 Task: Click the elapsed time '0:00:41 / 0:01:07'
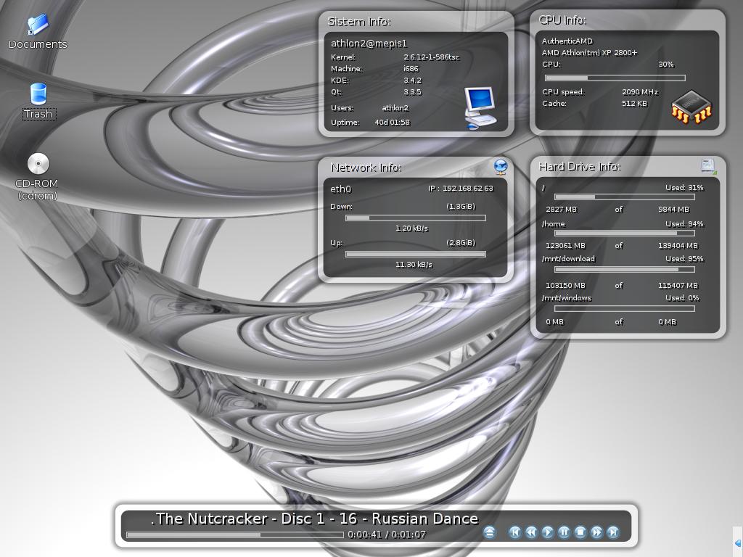click(x=387, y=535)
